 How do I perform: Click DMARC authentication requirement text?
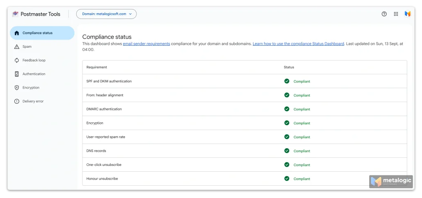(x=104, y=109)
